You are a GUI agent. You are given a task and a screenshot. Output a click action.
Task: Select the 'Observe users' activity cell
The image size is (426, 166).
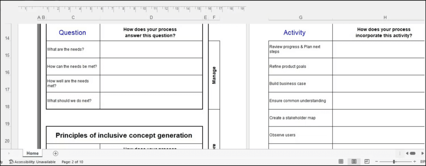(300, 135)
